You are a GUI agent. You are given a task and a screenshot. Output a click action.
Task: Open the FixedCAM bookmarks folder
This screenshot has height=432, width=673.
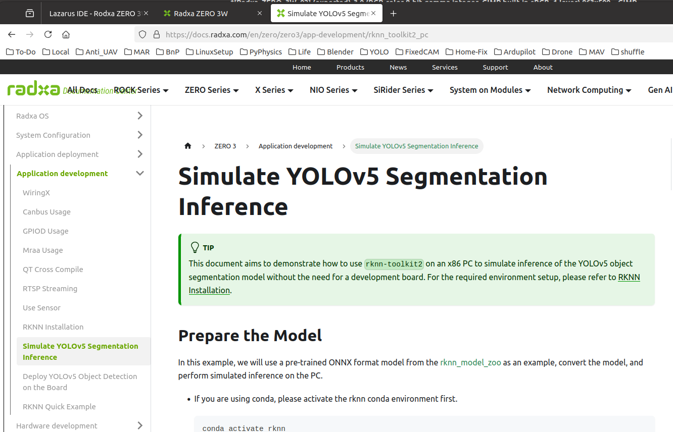(417, 51)
